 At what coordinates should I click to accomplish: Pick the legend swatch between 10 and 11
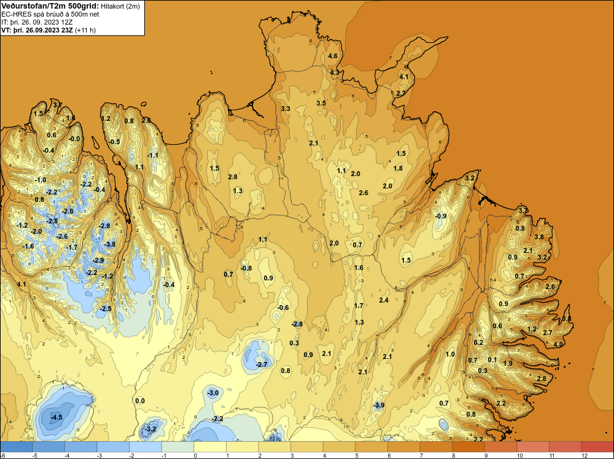tap(533, 447)
